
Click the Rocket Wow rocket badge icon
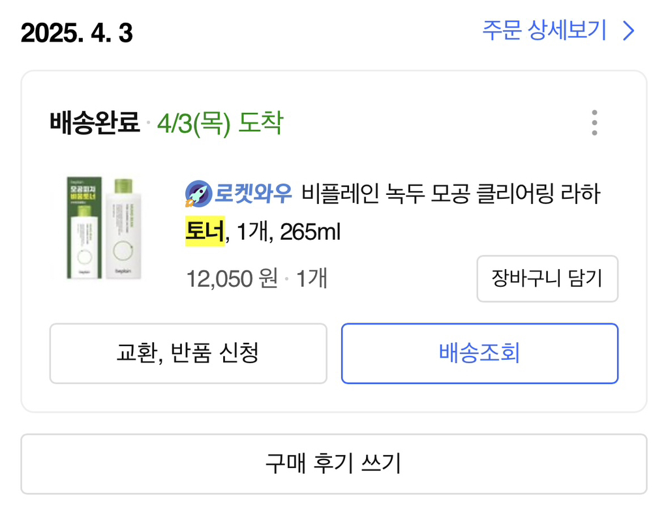pyautogui.click(x=198, y=194)
